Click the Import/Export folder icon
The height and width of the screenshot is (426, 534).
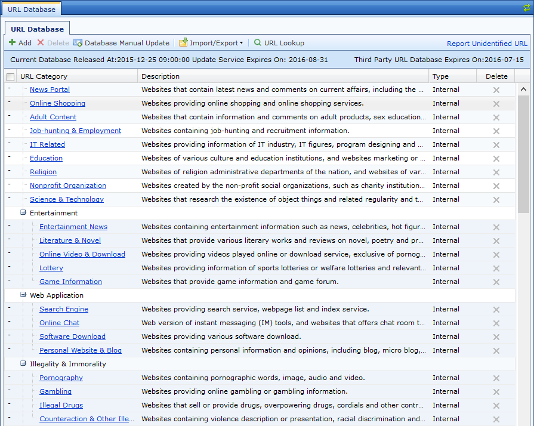click(x=183, y=42)
